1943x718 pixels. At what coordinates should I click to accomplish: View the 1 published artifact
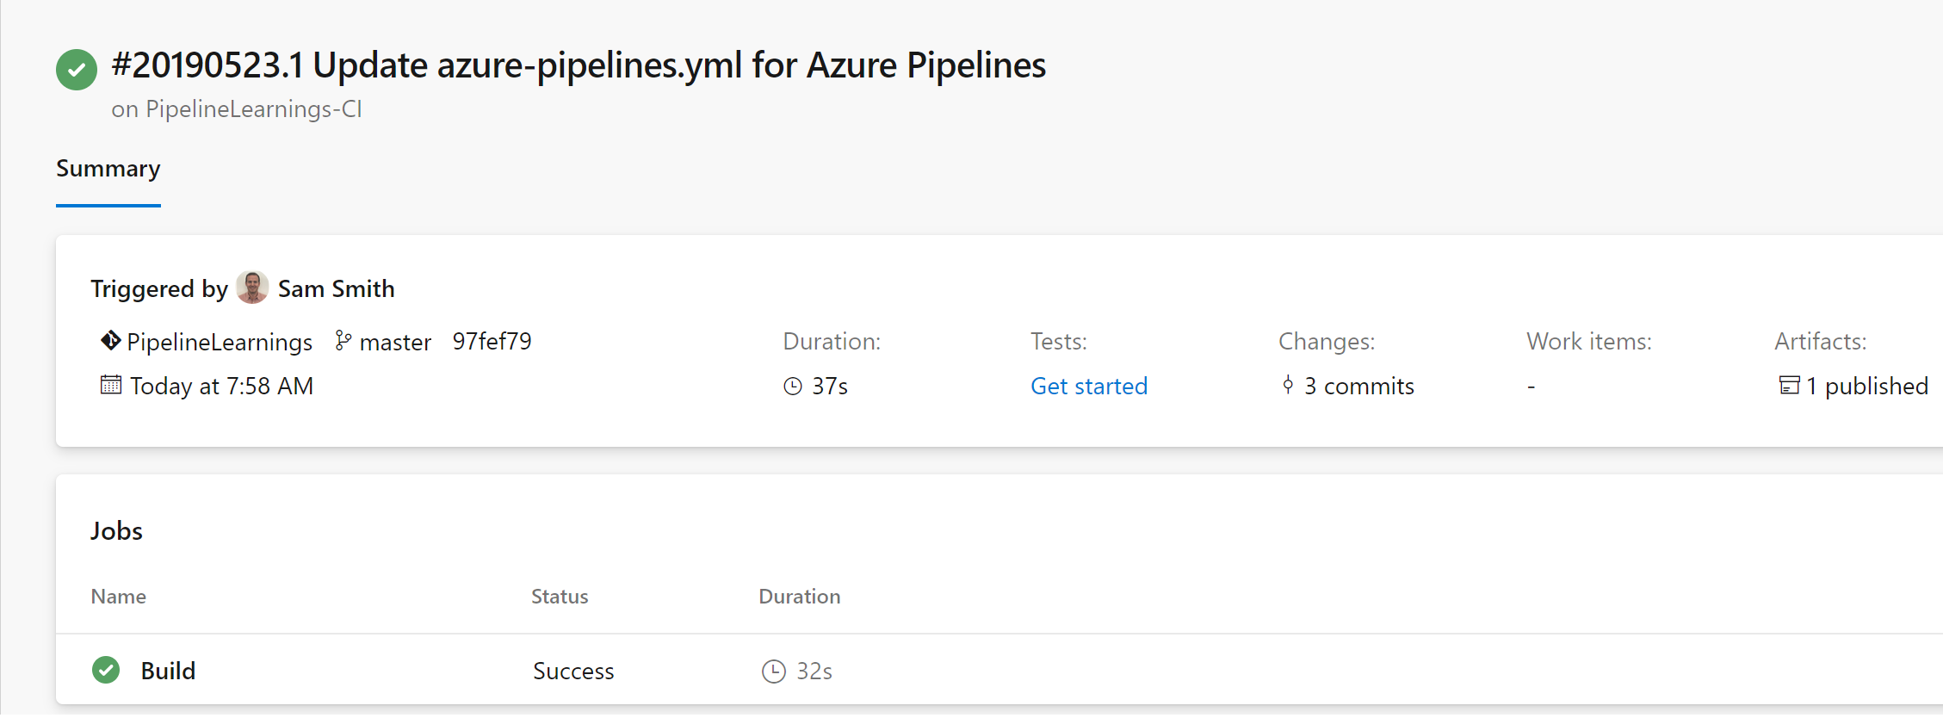point(1866,387)
